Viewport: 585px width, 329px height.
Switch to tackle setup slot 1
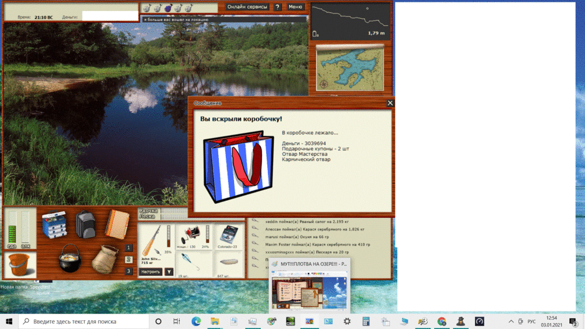[x=129, y=248]
